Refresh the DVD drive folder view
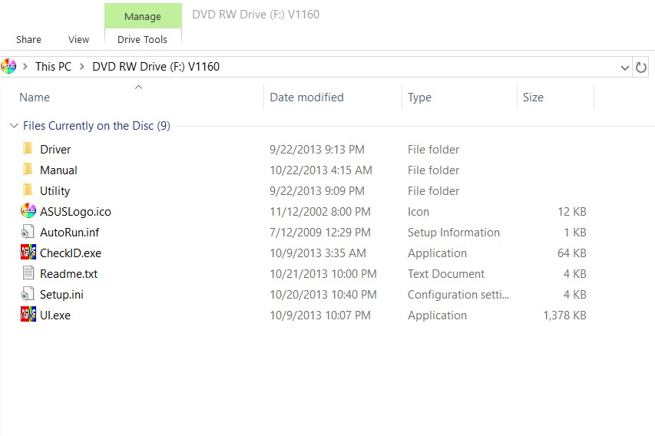655x436 pixels. pos(641,68)
